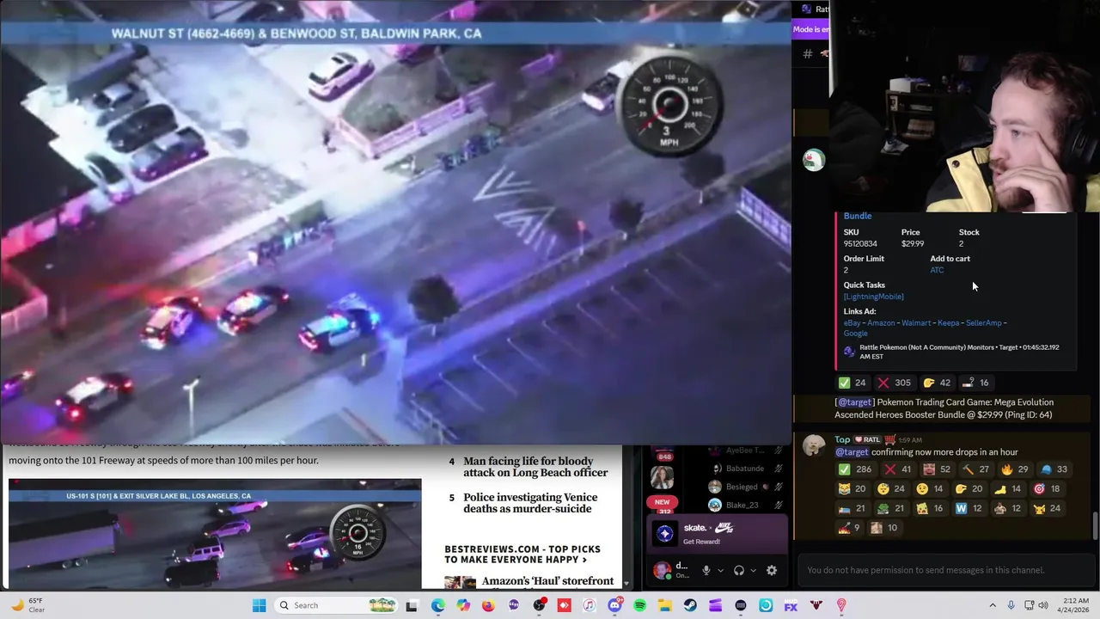1100x619 pixels.
Task: Deafen audio with the headphones icon
Action: pyautogui.click(x=738, y=570)
